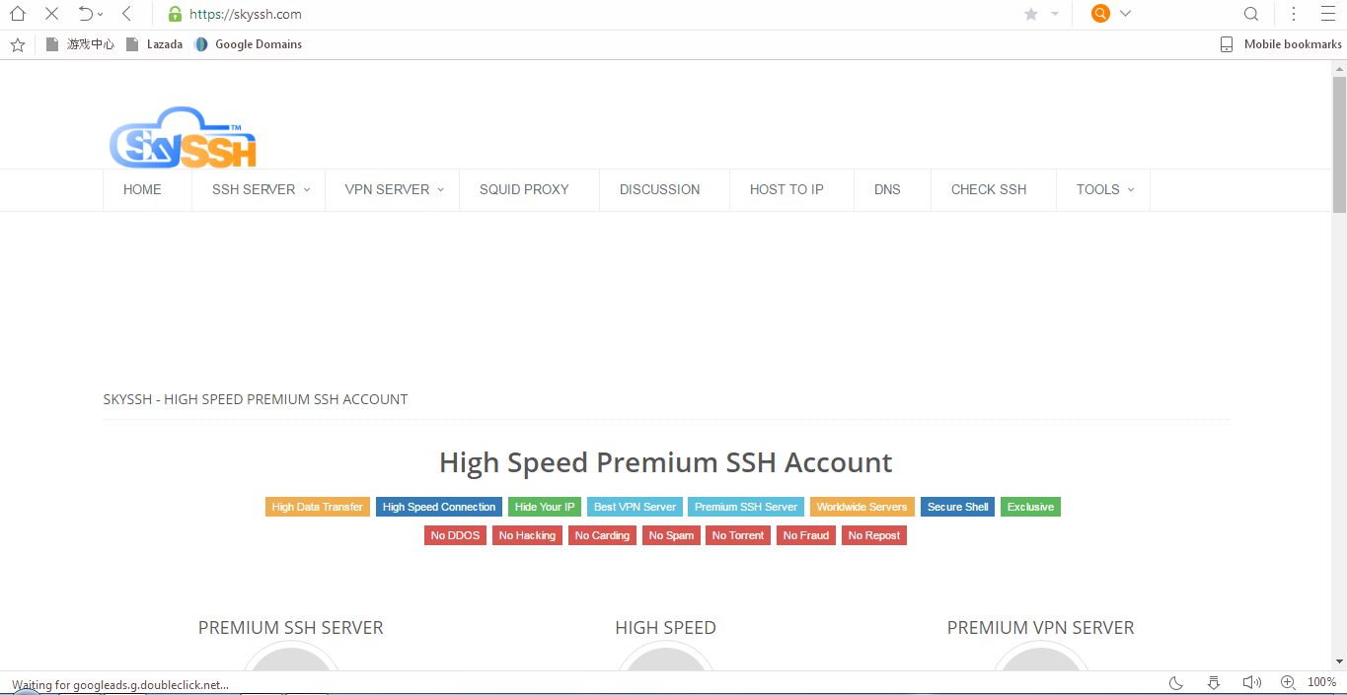Open Mobile bookmarks folder
This screenshot has height=695, width=1347.
pyautogui.click(x=1281, y=44)
